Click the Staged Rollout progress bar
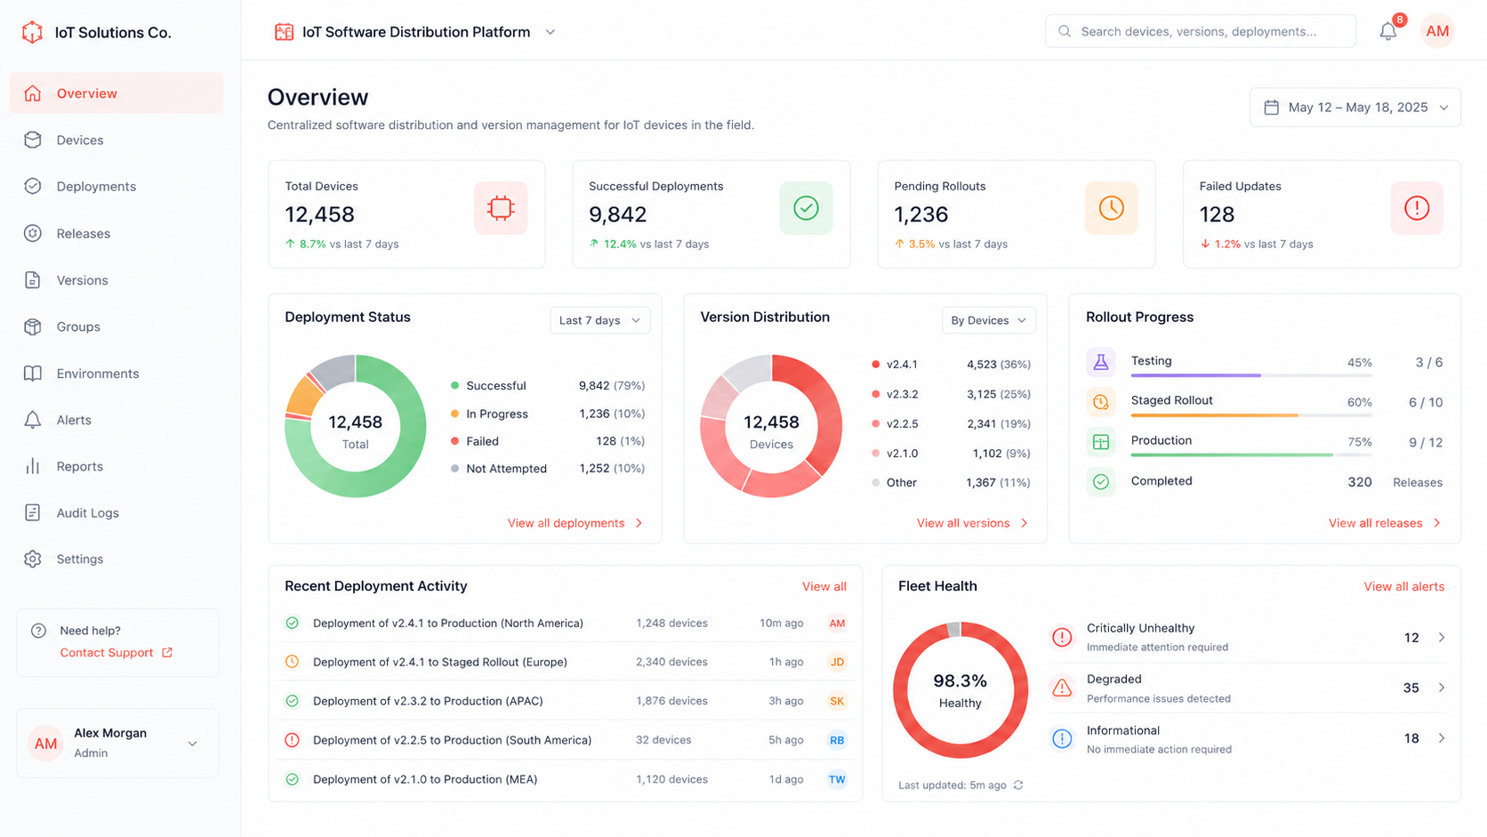Viewport: 1487px width, 837px height. tap(1251, 415)
